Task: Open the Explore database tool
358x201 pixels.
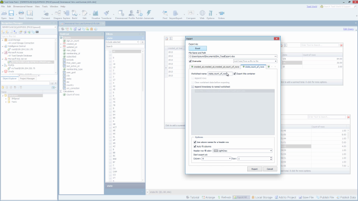Action: [67, 15]
